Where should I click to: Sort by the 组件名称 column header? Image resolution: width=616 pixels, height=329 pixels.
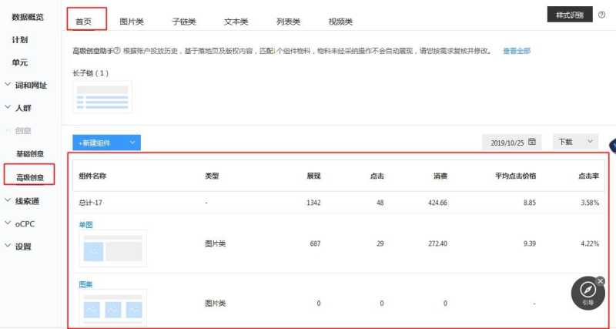(x=92, y=176)
